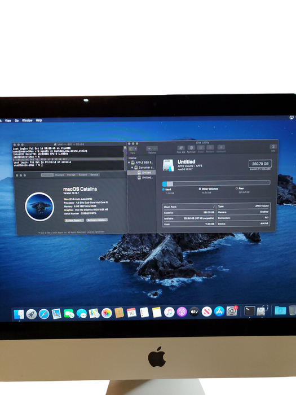Open FaceTime from the Dock
Image resolution: width=296 pixels, height=395 pixels.
[69, 314]
